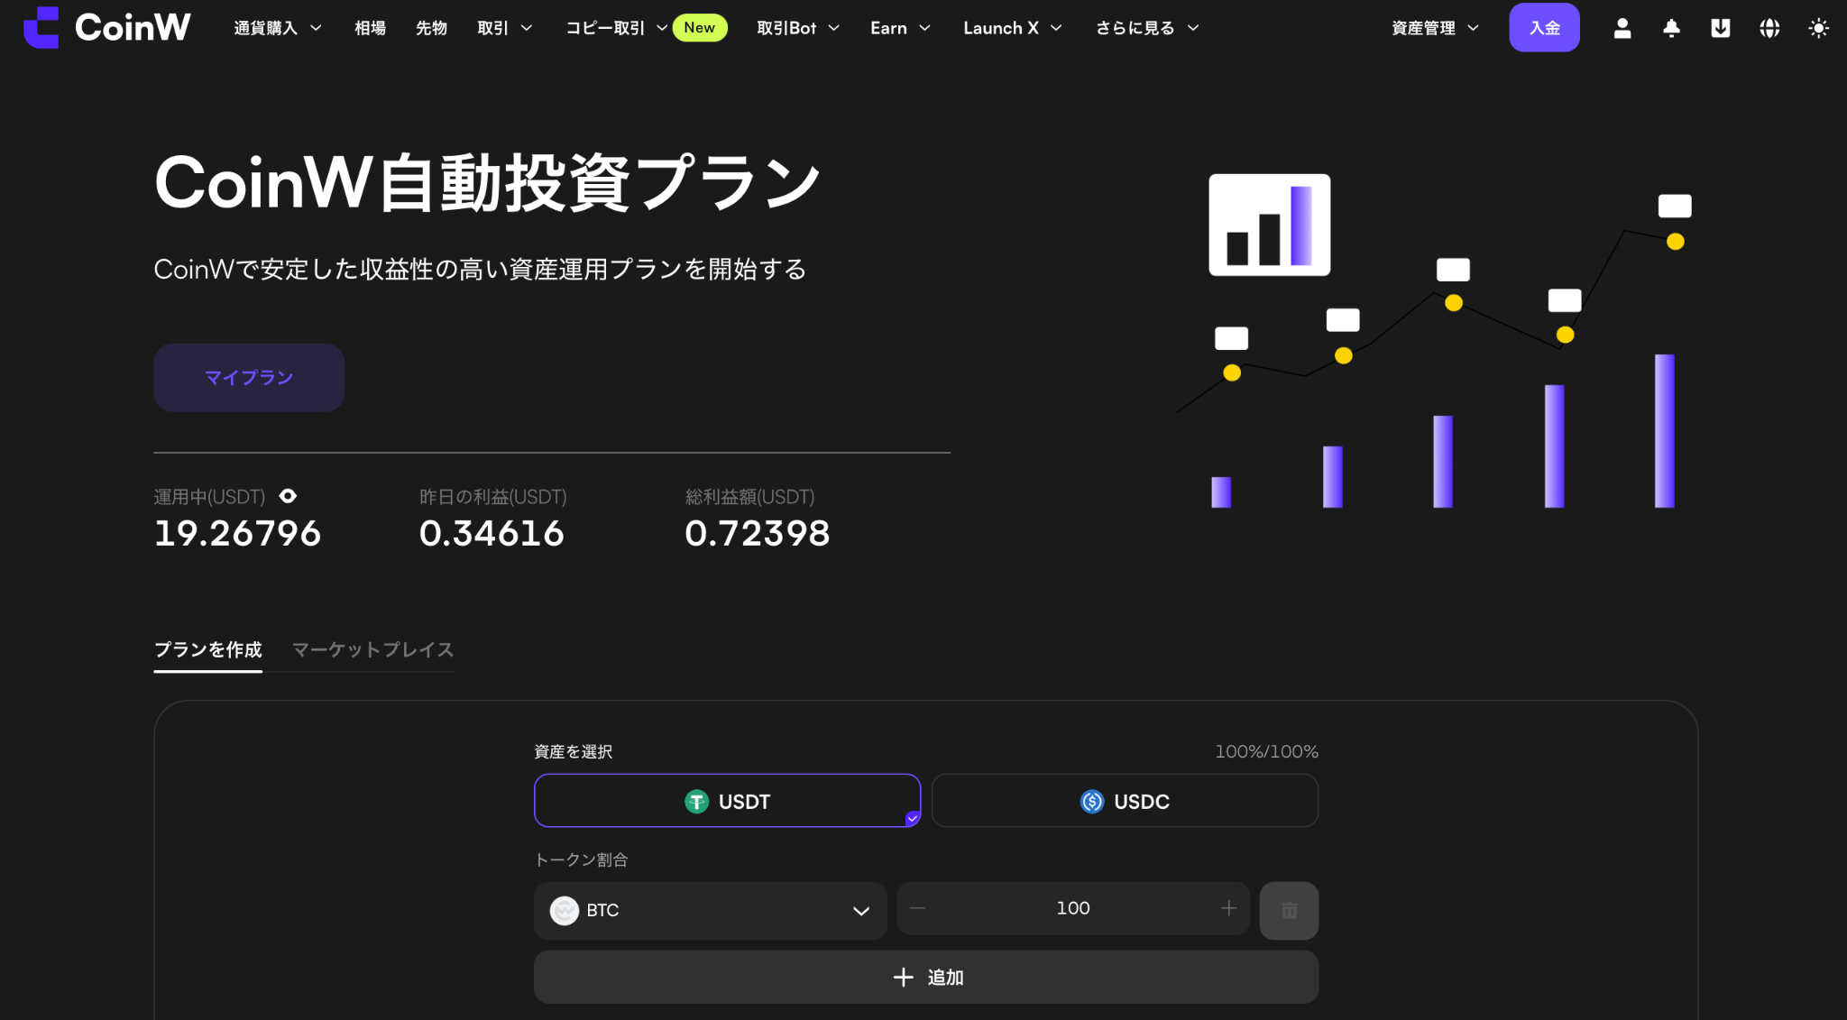
Task: Select USDC as the asset
Action: click(x=1125, y=801)
